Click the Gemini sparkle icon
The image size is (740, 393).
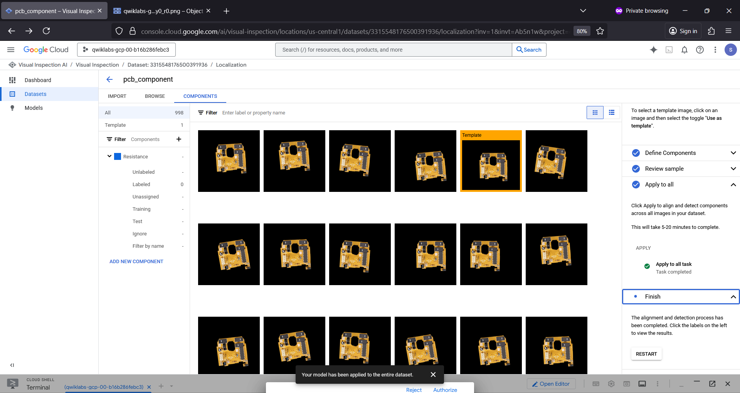[x=654, y=50]
